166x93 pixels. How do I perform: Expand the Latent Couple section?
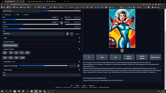41,70
